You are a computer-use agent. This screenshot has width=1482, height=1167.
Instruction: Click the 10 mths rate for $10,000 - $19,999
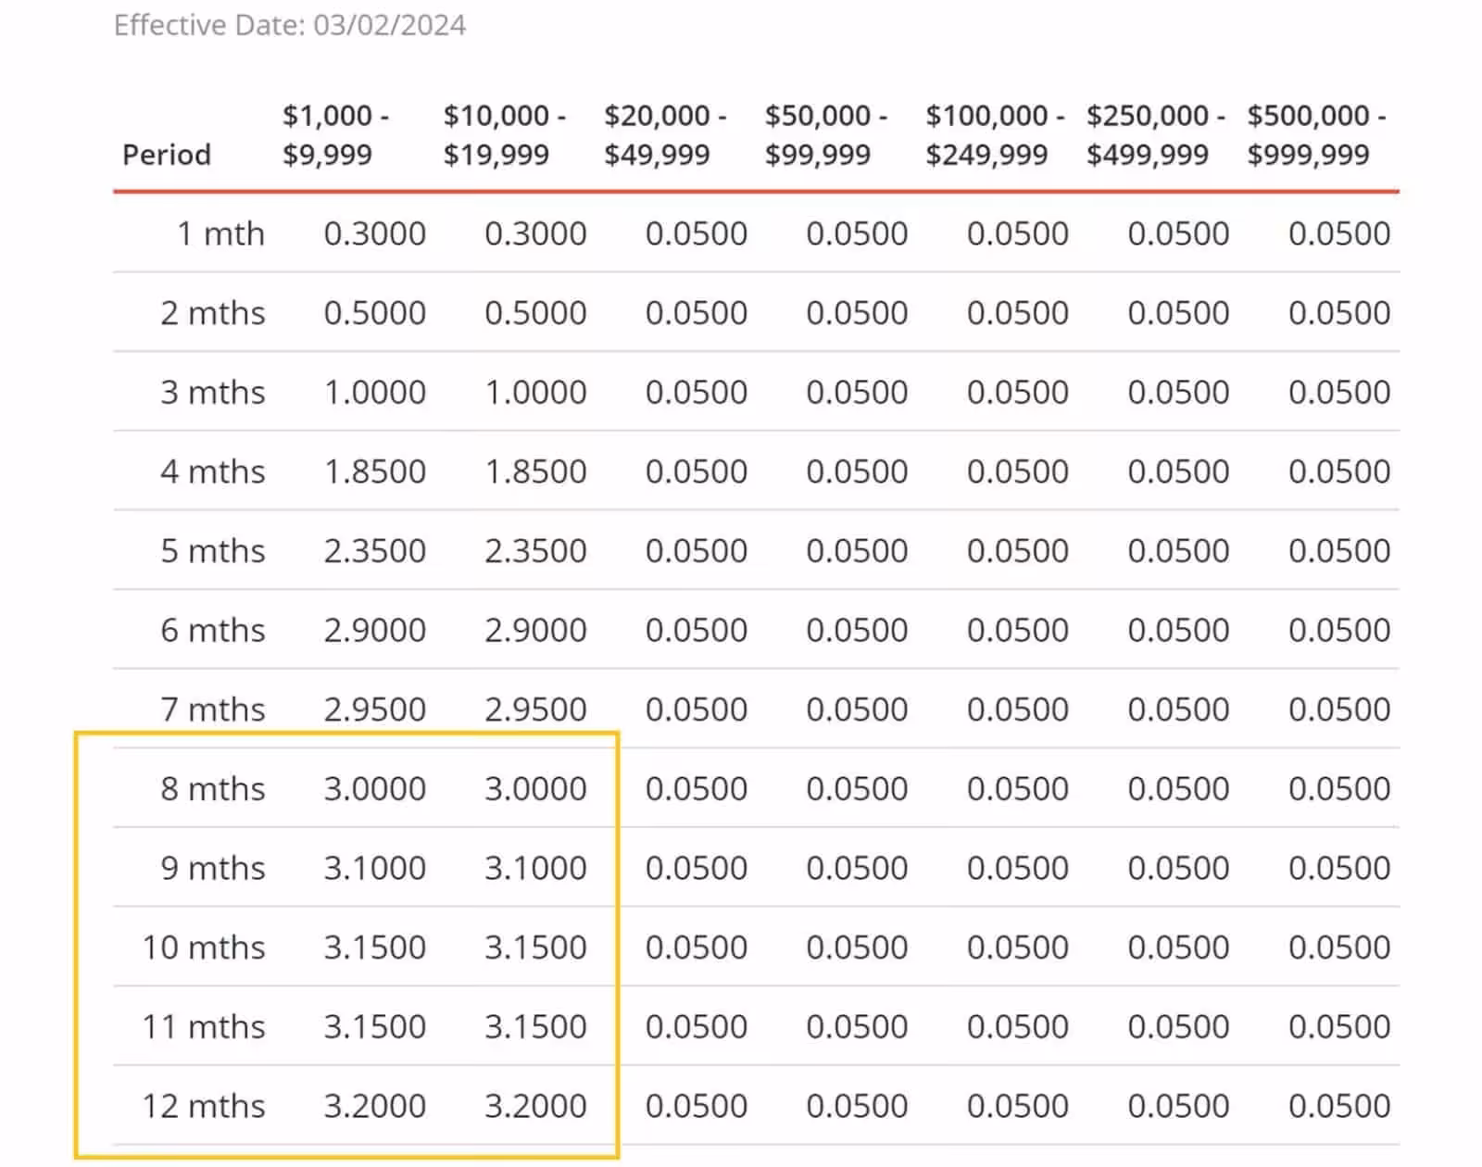pos(535,947)
